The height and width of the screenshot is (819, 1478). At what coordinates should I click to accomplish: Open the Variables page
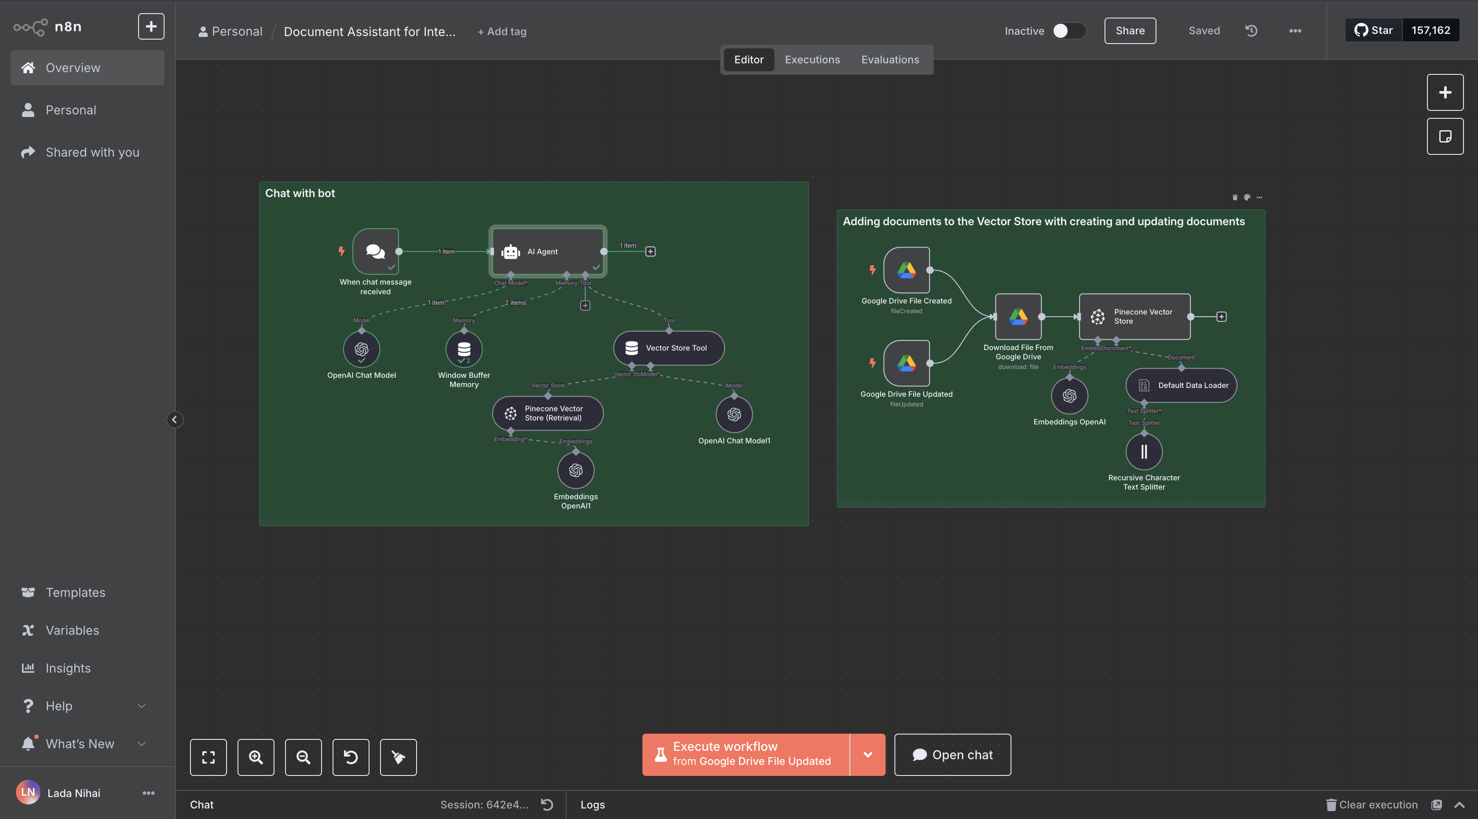click(87, 630)
